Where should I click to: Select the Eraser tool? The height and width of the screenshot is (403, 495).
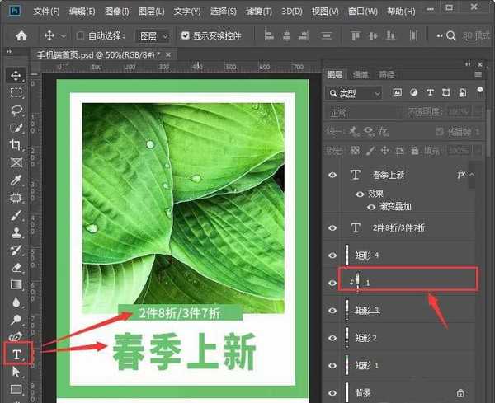point(16,267)
